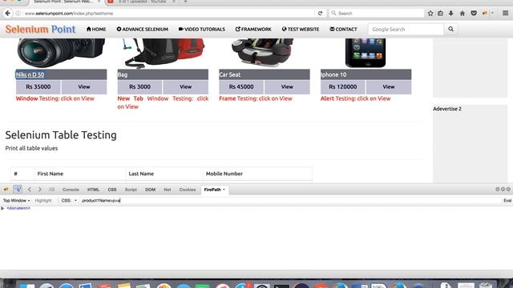Switch to Firebug Net tab

click(168, 190)
